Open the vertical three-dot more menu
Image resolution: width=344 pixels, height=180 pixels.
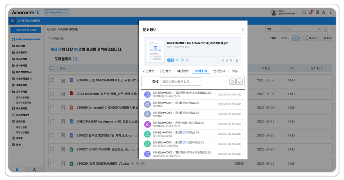[330, 13]
